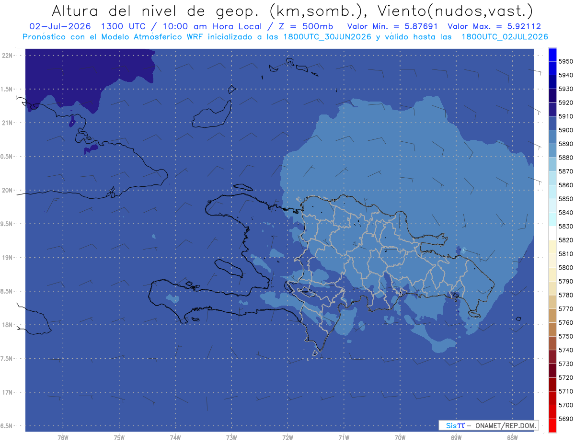
Task: Click the "5690" color scale label
Action: point(565,419)
